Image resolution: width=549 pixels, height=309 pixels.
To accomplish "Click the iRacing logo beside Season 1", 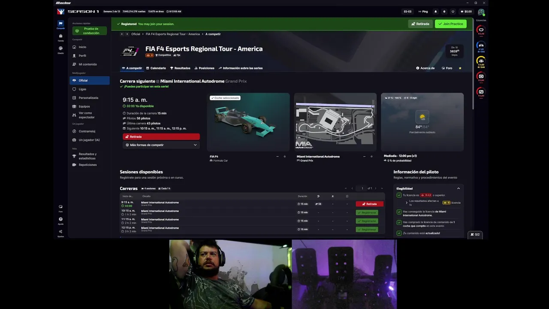I will click(60, 12).
